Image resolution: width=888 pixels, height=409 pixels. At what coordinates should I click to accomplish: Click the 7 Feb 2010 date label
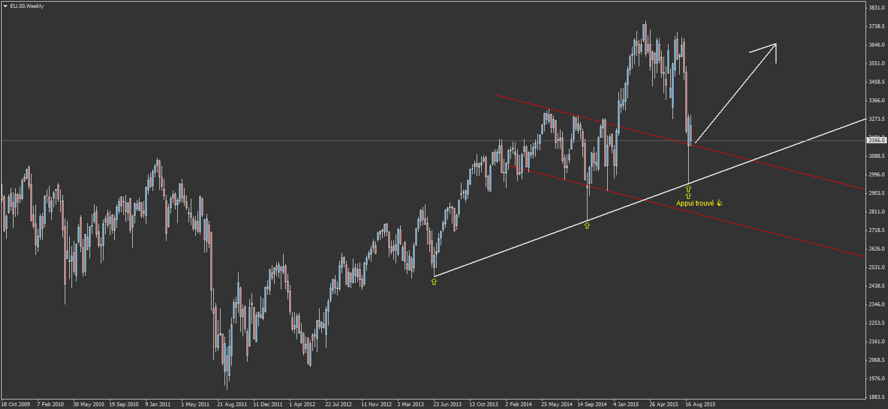point(51,405)
